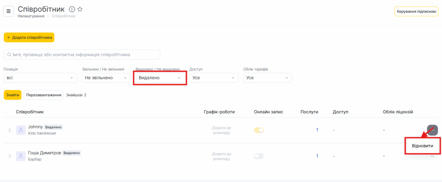442x182 pixels.
Task: Star the Співробітник page as favorite
Action: tap(80, 9)
